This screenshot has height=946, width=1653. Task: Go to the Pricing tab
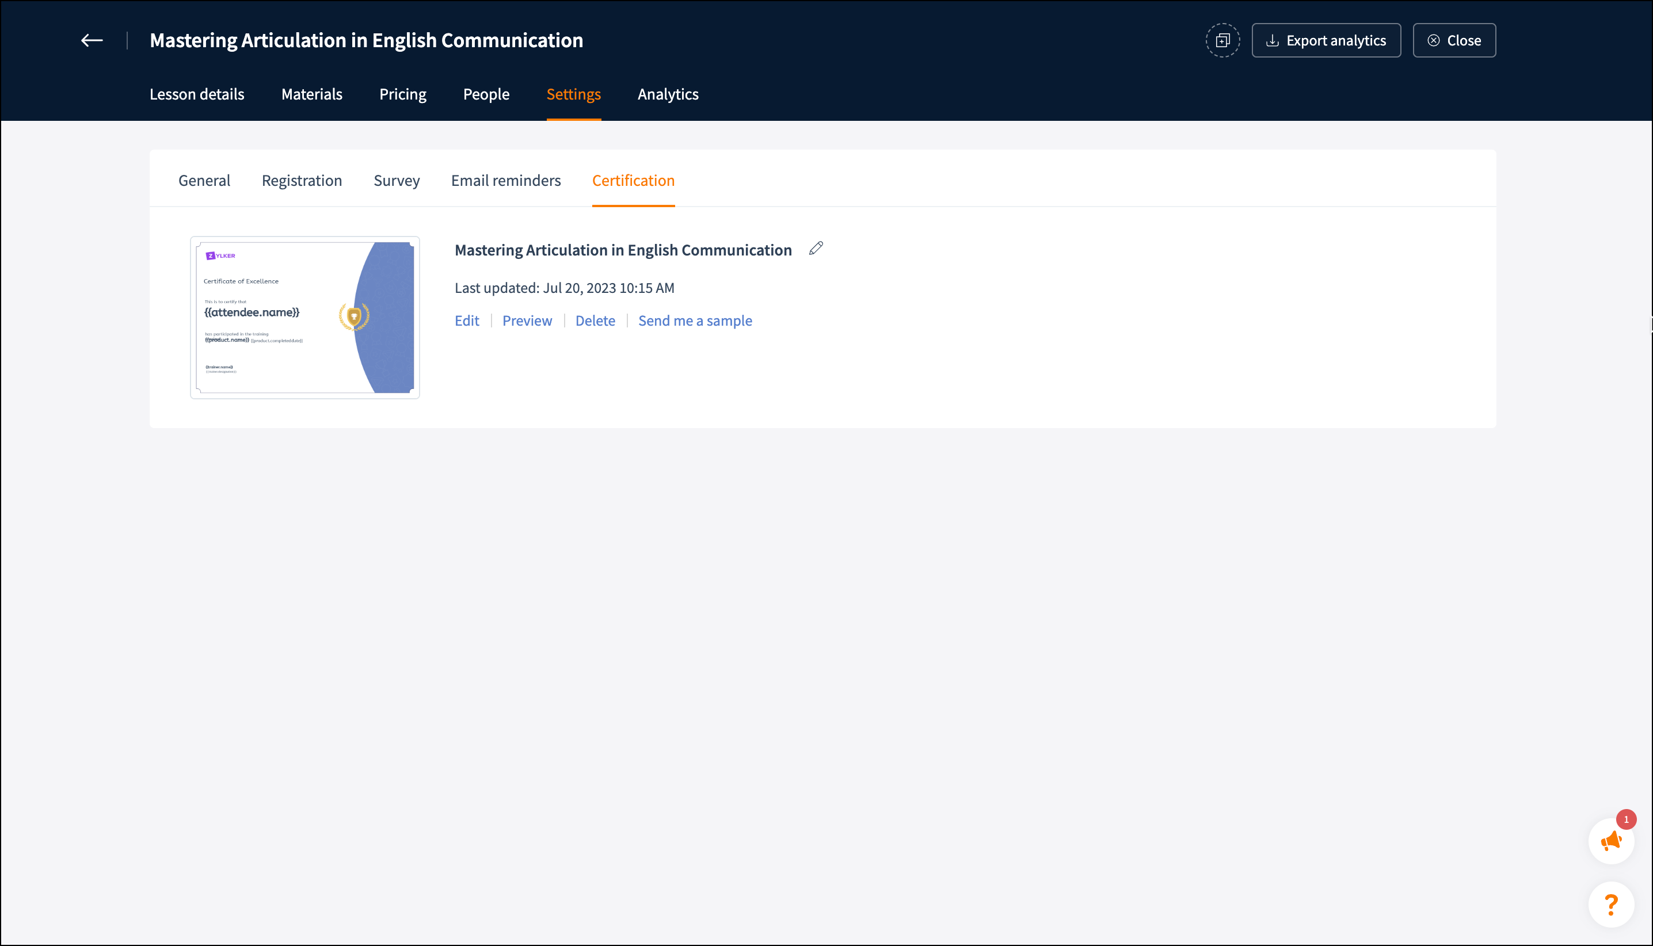[403, 94]
